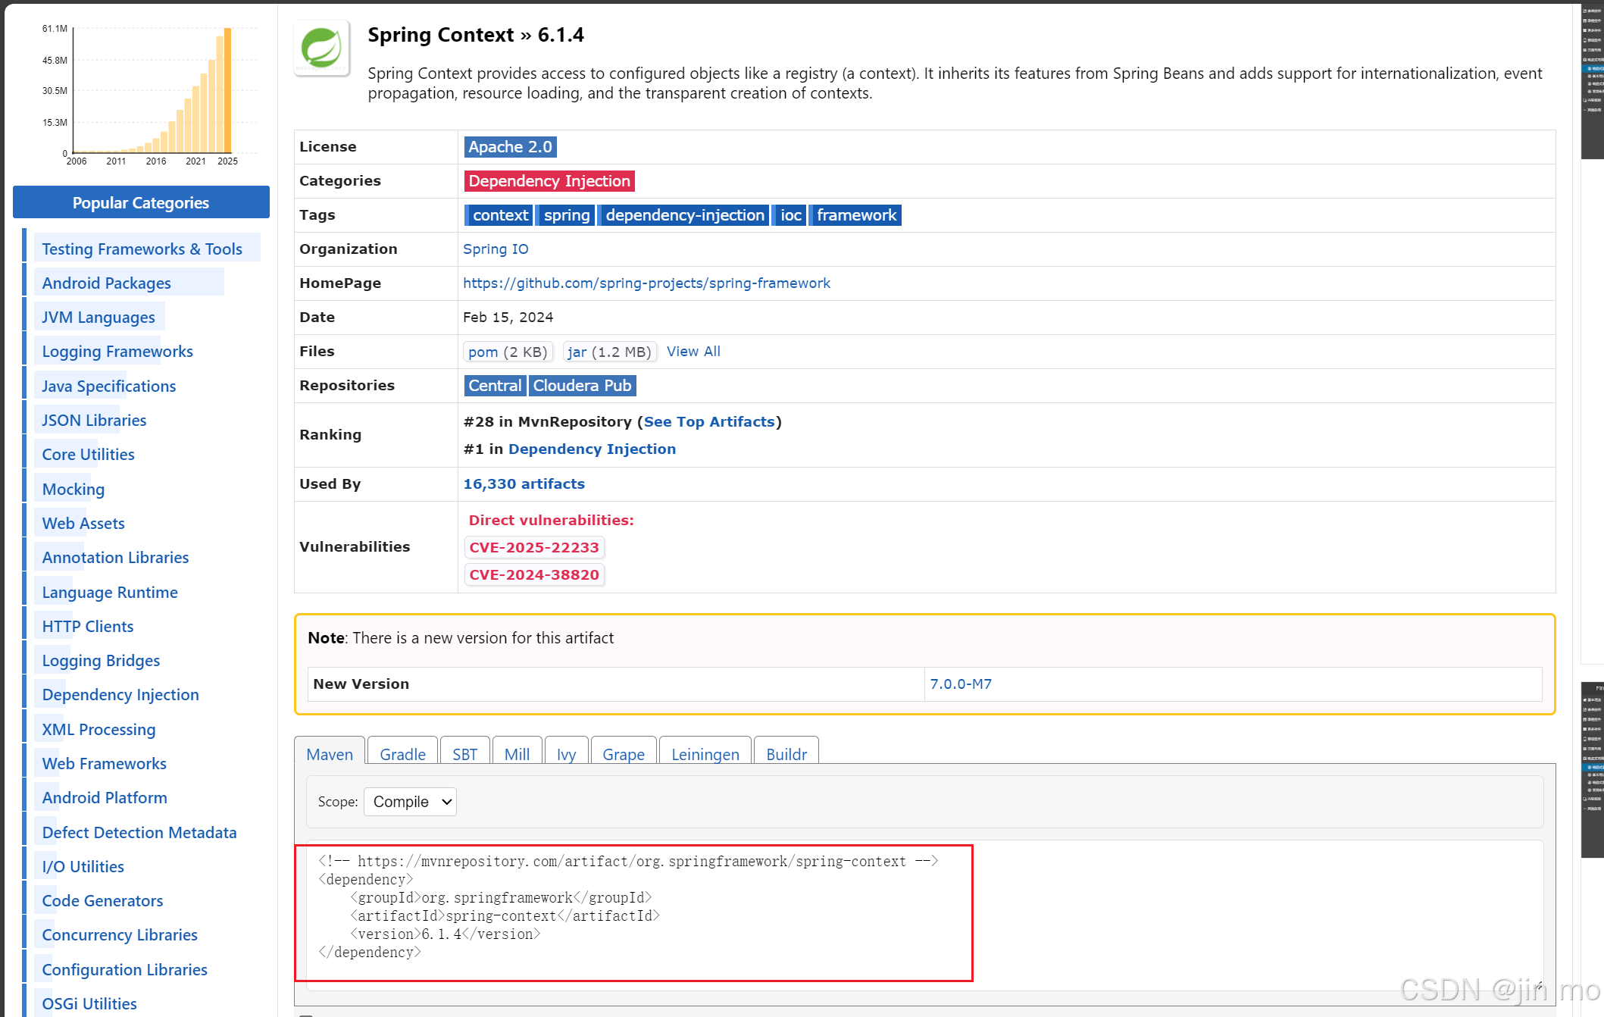Image resolution: width=1604 pixels, height=1017 pixels.
Task: Switch to the Maven tab
Action: pos(330,754)
